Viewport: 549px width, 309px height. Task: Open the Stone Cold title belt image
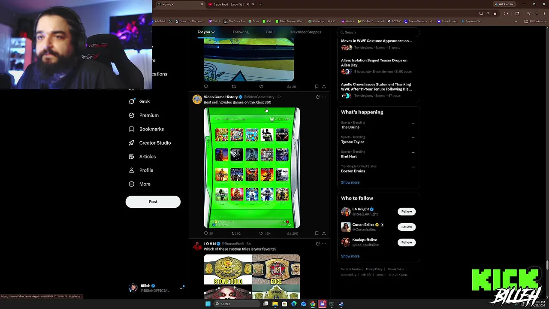pyautogui.click(x=228, y=270)
